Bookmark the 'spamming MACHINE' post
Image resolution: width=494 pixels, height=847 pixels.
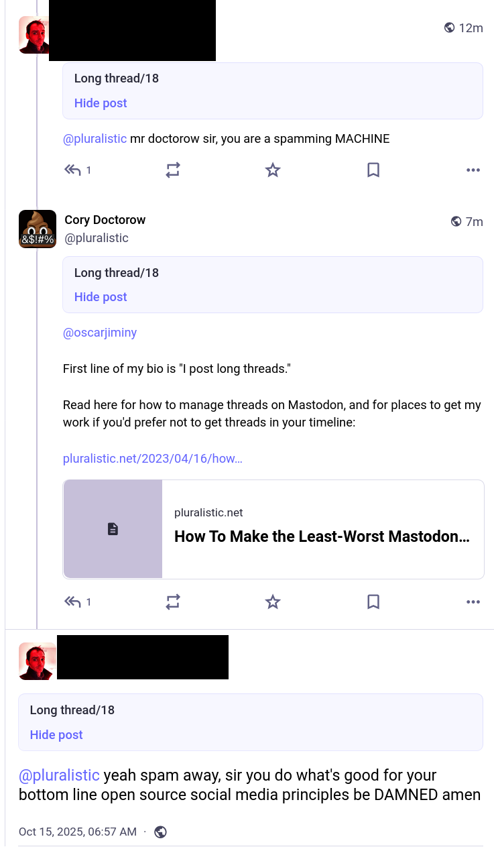tap(373, 170)
